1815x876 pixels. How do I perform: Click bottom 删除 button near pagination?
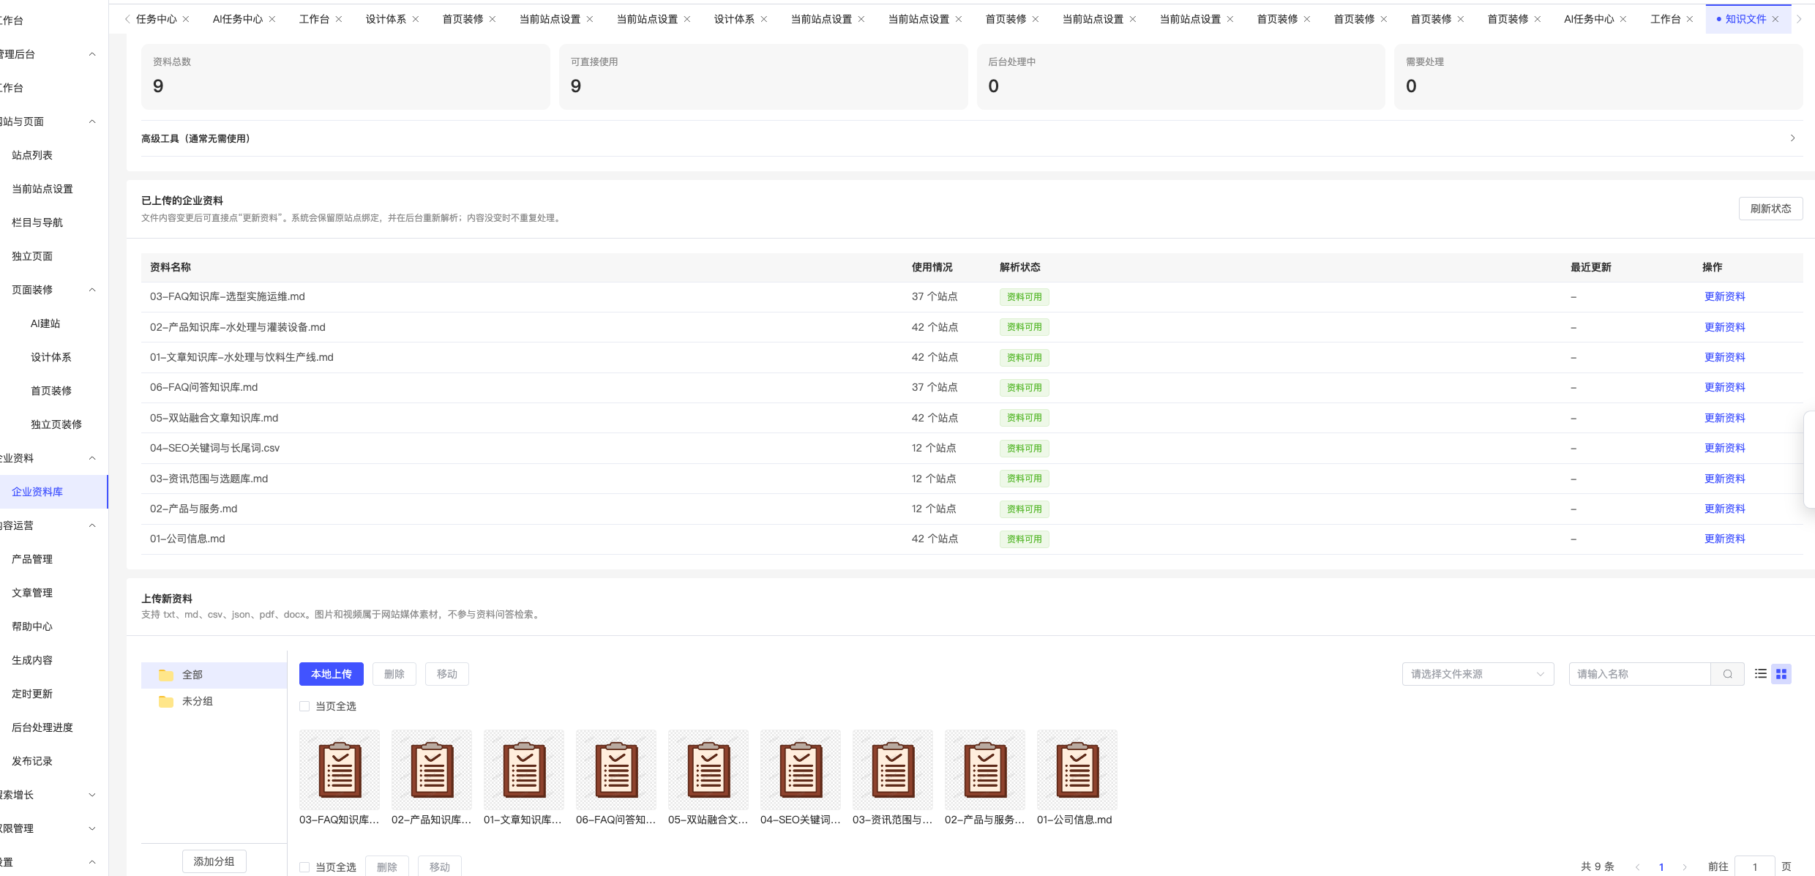pos(387,866)
